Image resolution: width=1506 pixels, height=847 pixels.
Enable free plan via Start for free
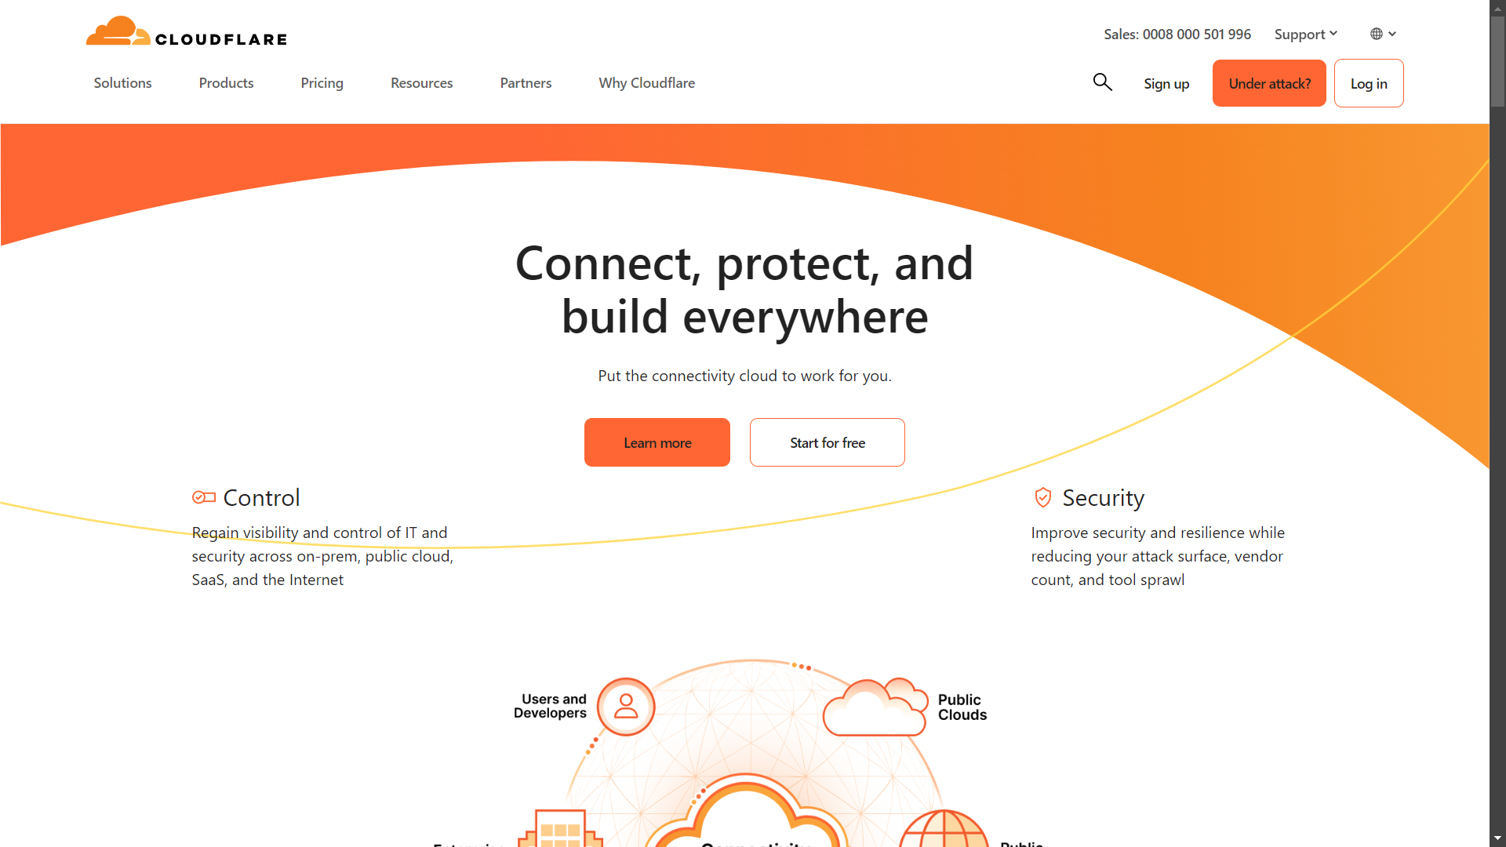tap(828, 442)
